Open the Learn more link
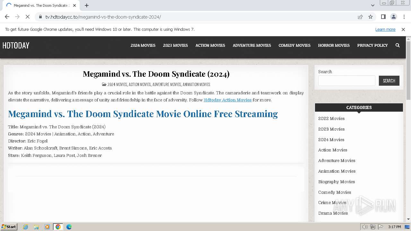The height and width of the screenshot is (231, 411). tap(385, 30)
